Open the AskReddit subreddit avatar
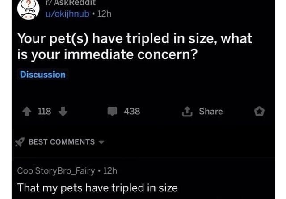Image resolution: width=286 pixels, height=199 pixels. pyautogui.click(x=27, y=8)
